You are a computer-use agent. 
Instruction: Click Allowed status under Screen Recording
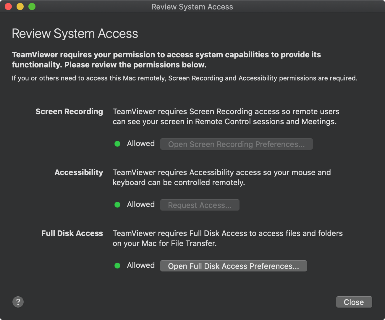(141, 143)
